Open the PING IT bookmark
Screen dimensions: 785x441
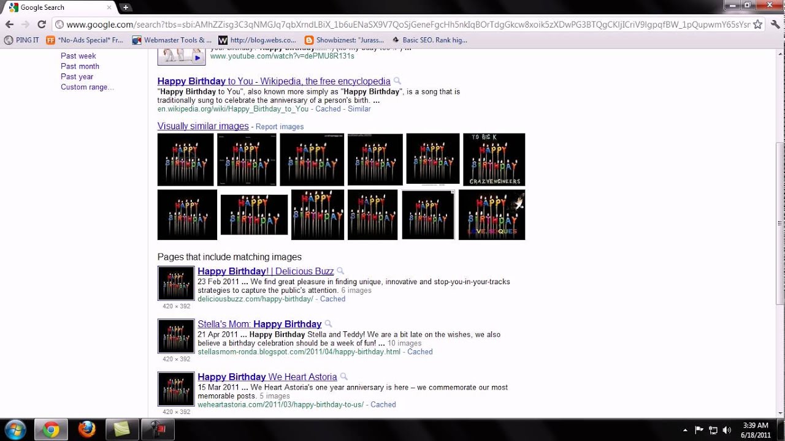pos(21,40)
